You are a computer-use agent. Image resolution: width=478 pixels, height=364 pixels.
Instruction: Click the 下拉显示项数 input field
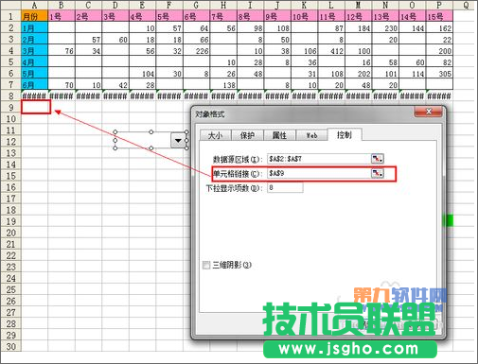pos(285,188)
